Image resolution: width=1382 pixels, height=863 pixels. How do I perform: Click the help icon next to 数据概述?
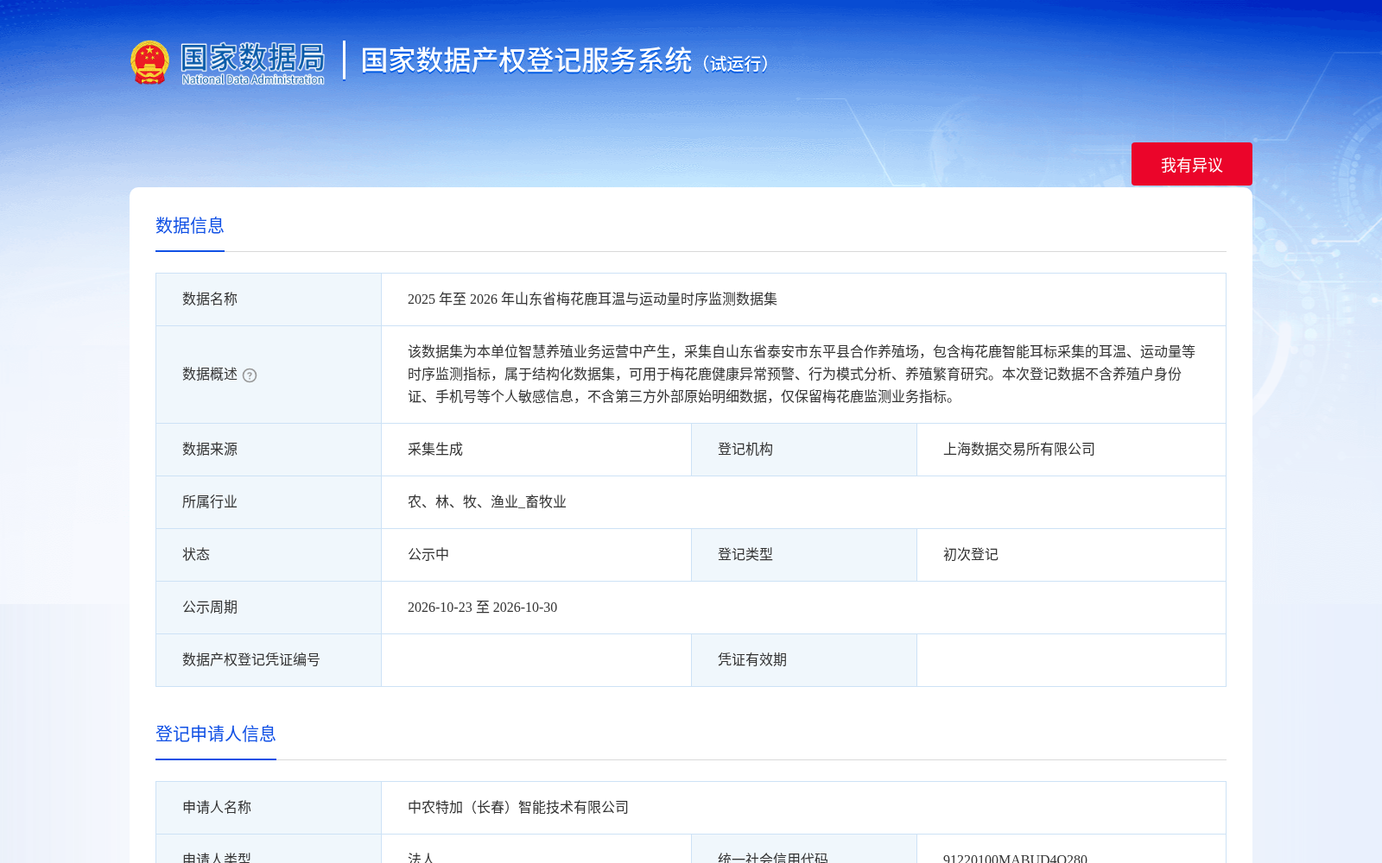(250, 375)
